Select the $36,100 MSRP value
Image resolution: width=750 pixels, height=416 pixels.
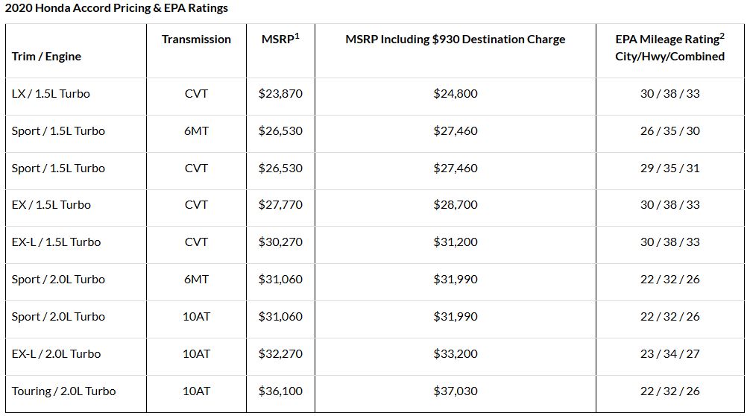click(x=280, y=391)
